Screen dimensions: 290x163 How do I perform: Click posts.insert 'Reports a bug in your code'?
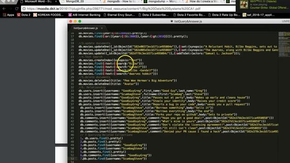pos(164,105)
